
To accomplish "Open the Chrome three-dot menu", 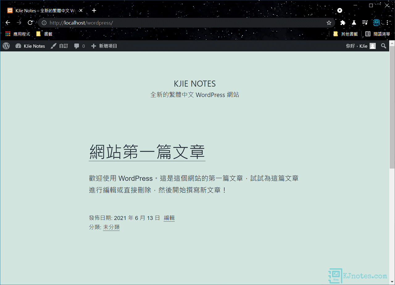I will coord(388,23).
